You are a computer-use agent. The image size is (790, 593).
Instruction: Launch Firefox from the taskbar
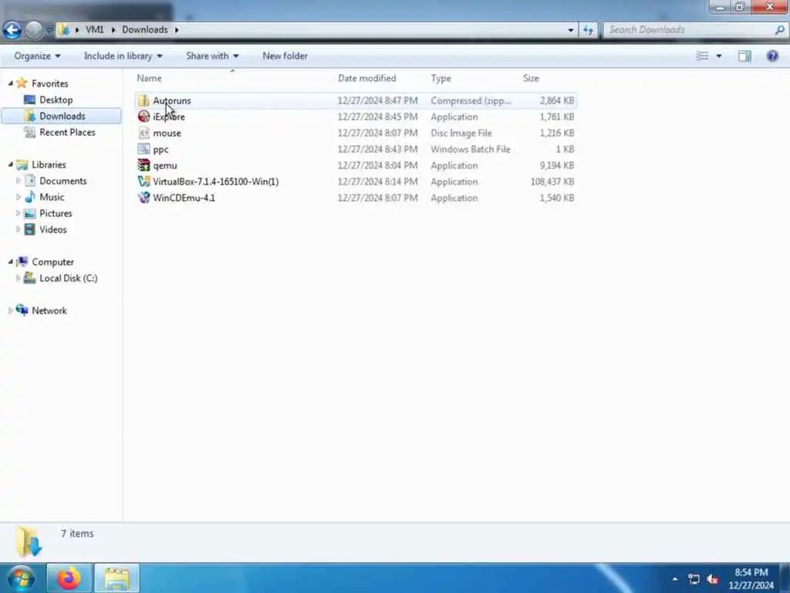click(x=69, y=578)
